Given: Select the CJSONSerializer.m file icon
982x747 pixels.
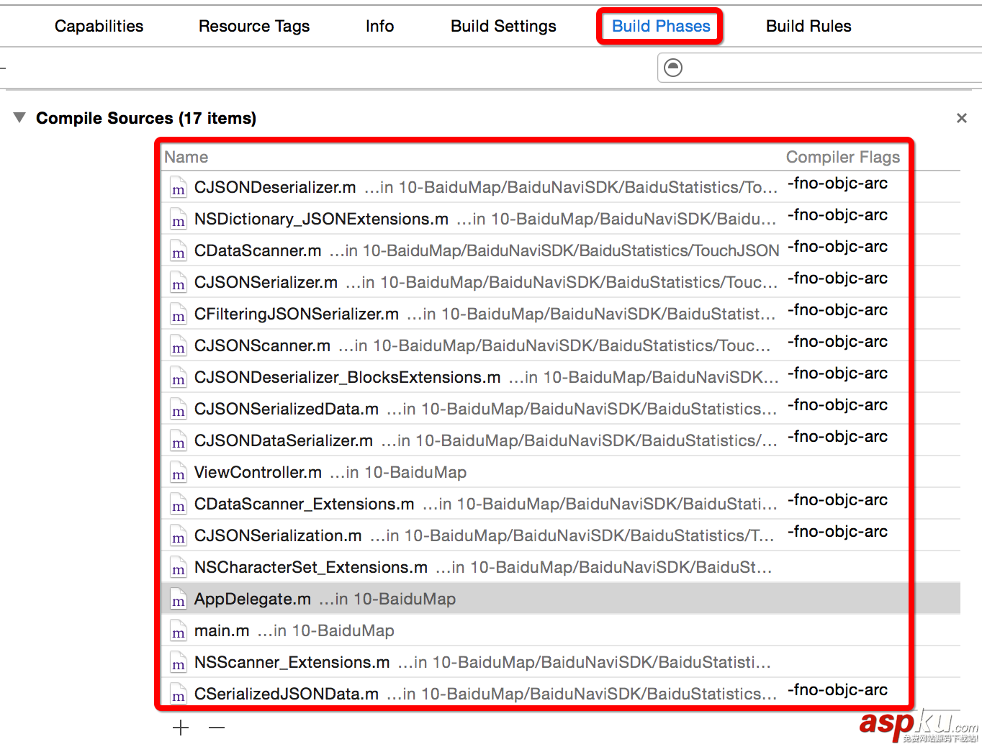Looking at the screenshot, I should click(x=179, y=284).
